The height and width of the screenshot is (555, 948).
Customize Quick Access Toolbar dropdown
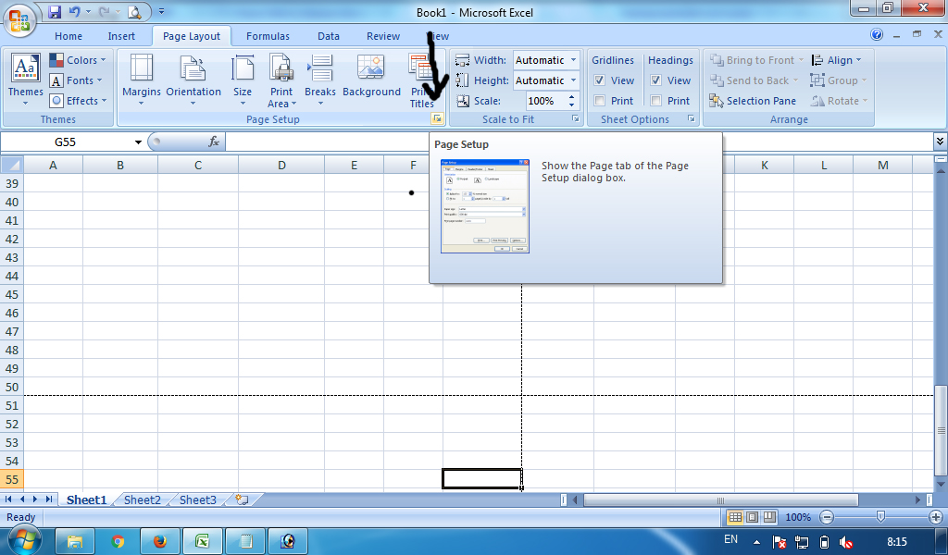click(161, 11)
